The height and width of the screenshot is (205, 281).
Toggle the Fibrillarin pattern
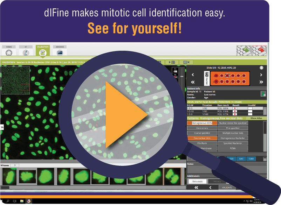tap(202, 143)
